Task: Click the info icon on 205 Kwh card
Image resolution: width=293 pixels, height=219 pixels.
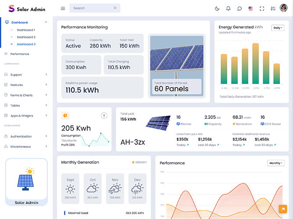Action: (104, 115)
